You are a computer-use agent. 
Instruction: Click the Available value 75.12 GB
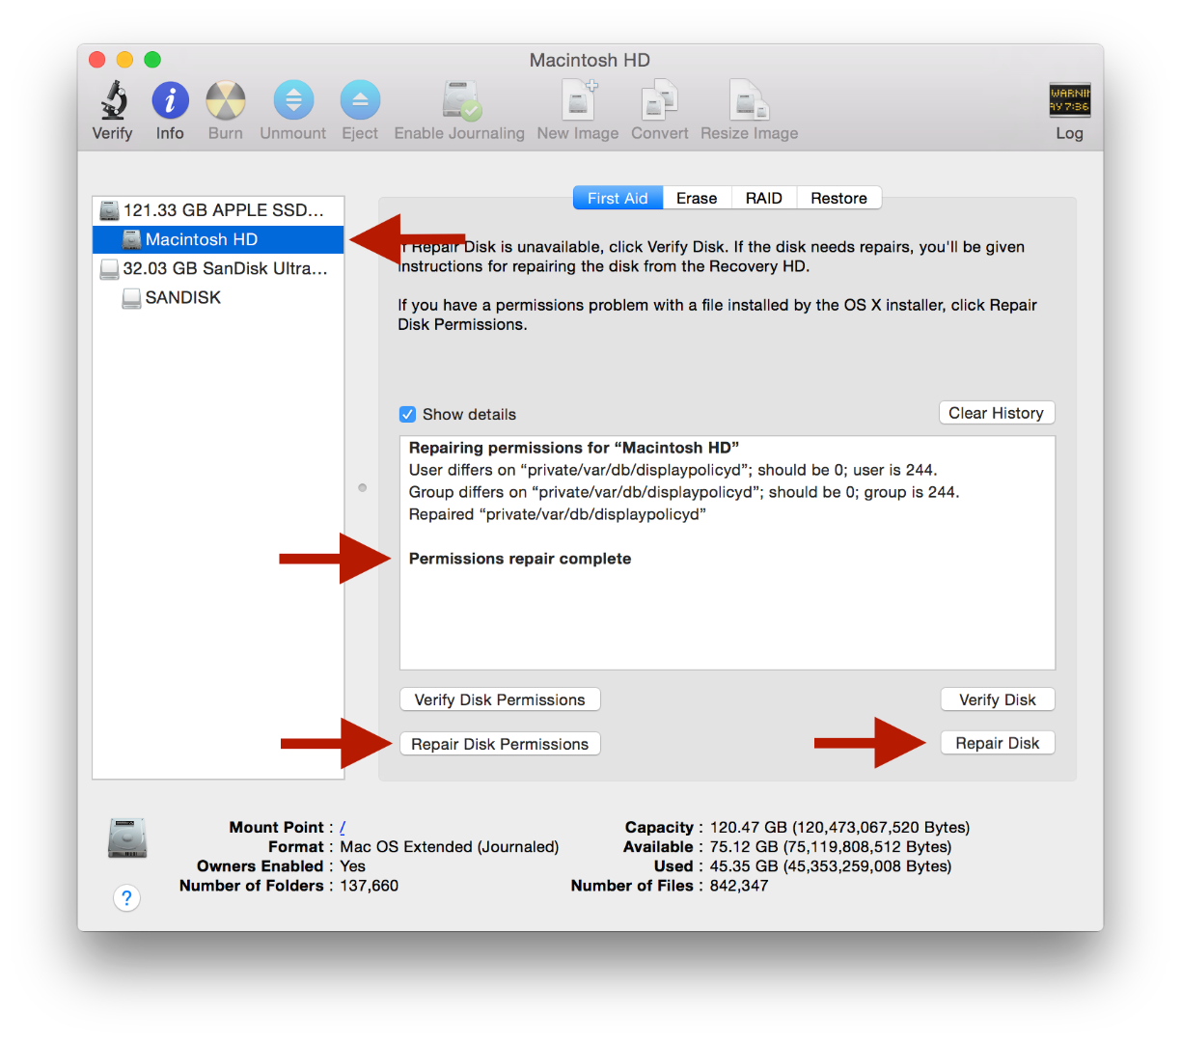831,846
